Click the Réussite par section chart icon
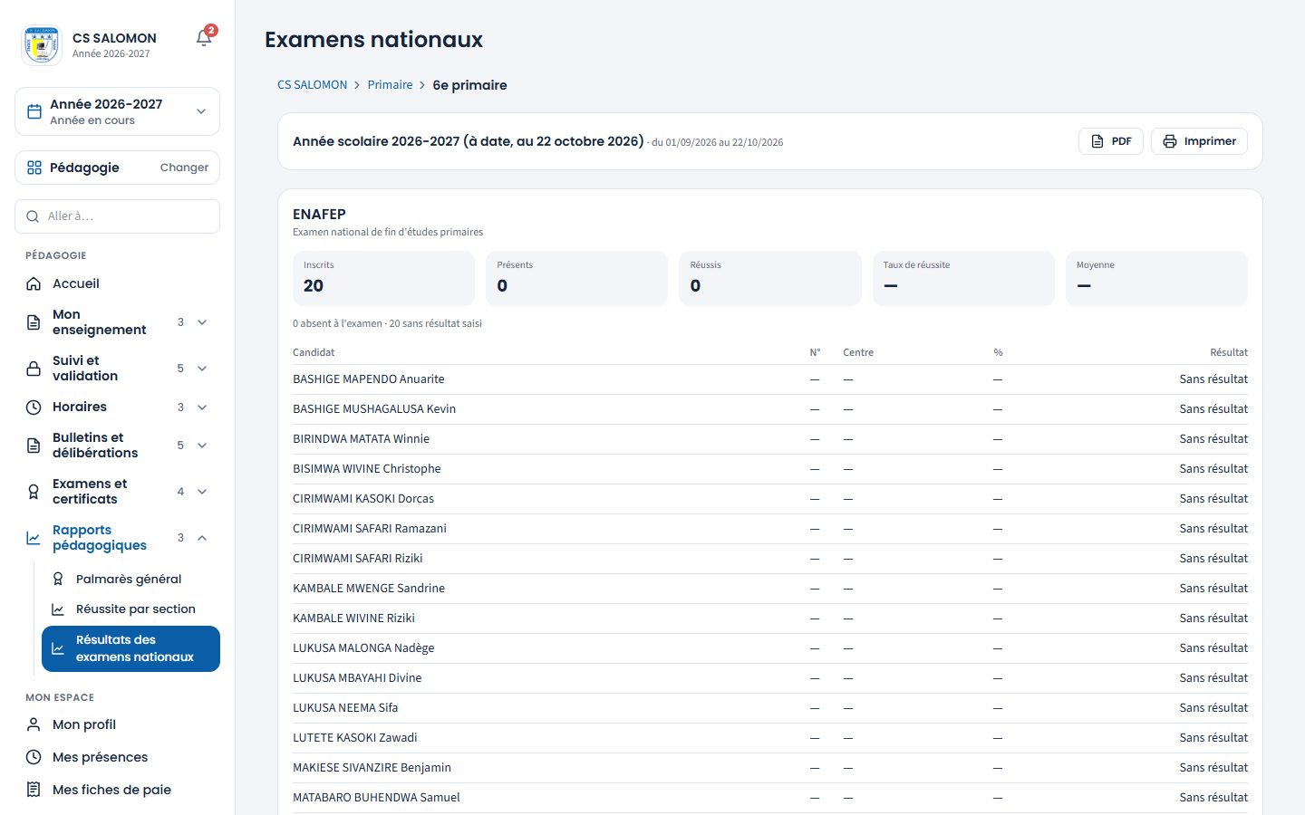 [58, 609]
